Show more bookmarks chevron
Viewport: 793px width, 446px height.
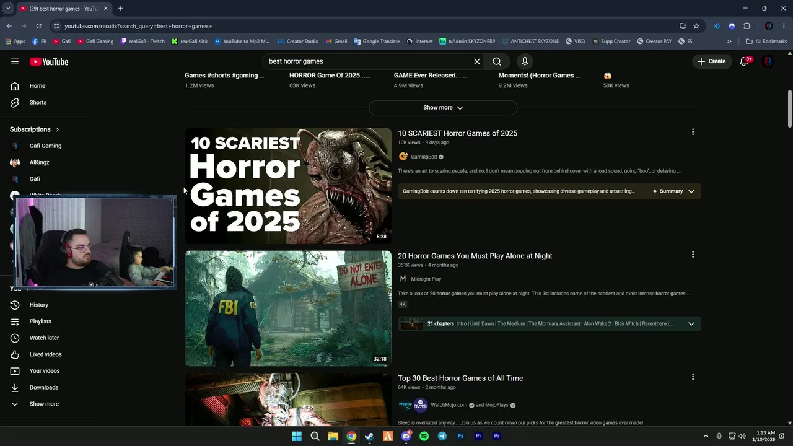pos(729,42)
